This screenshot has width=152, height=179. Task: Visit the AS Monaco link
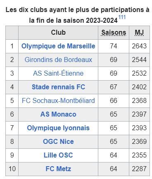58,114
